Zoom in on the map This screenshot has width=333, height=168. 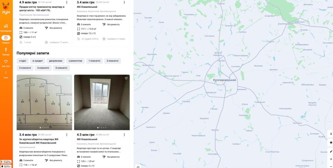331,159
